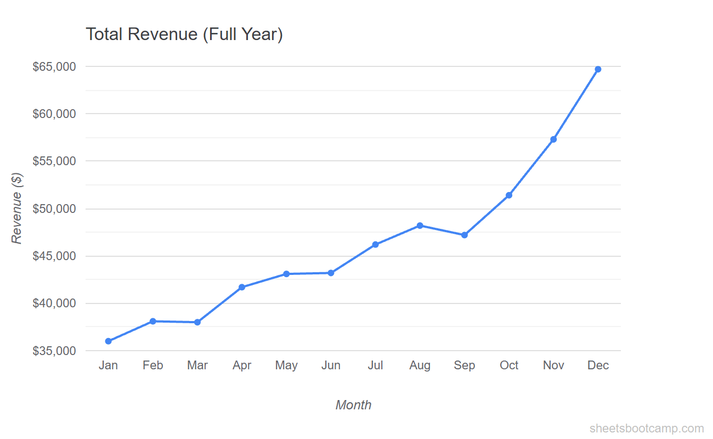Screen dimensions: 713x439
Task: Click the May data point
Action: pos(286,273)
